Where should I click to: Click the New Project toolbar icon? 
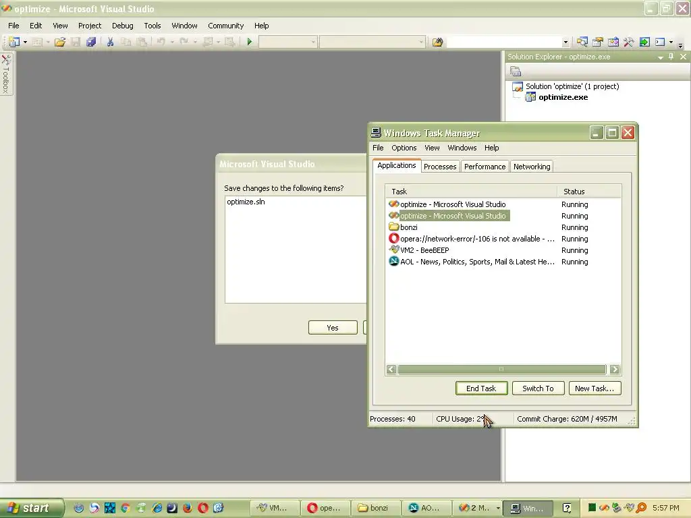click(x=14, y=42)
